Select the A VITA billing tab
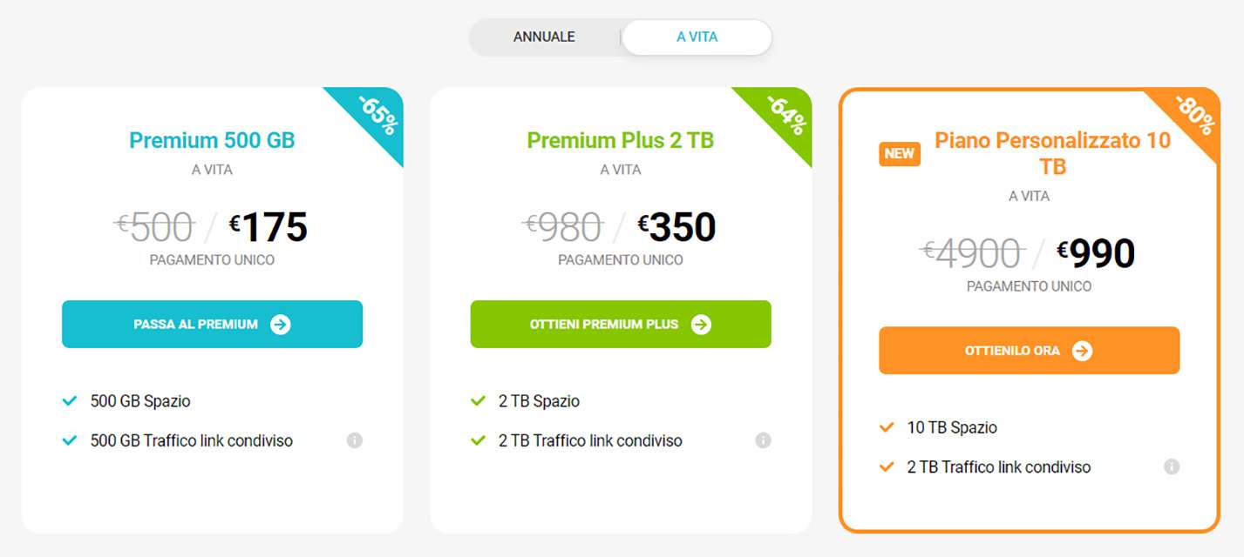This screenshot has width=1244, height=557. (x=697, y=37)
